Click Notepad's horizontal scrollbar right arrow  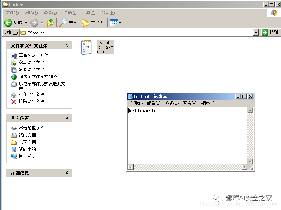244,167
